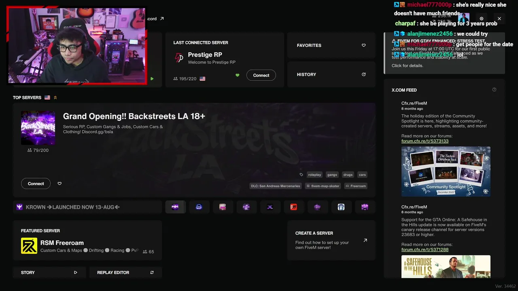Select the red 99 top server icon
518x291 pixels.
coord(294,207)
